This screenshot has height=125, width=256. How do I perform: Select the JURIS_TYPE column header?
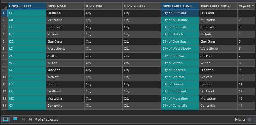coord(103,6)
